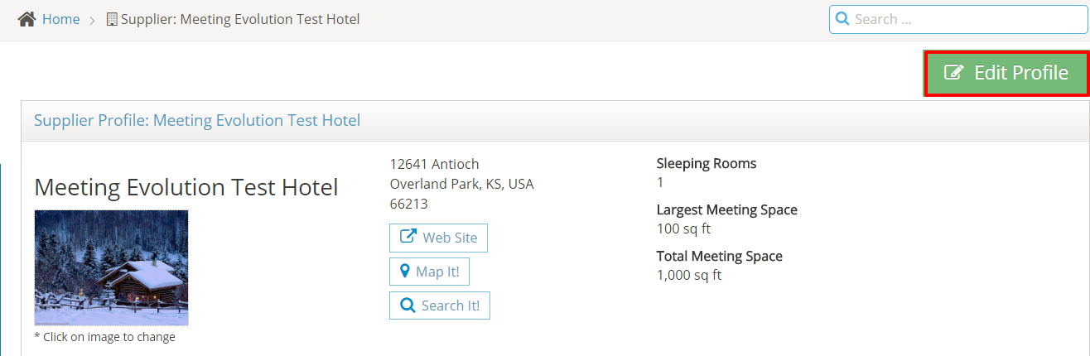Click the map pin icon on Map It!
This screenshot has height=356, width=1090.
[x=405, y=271]
